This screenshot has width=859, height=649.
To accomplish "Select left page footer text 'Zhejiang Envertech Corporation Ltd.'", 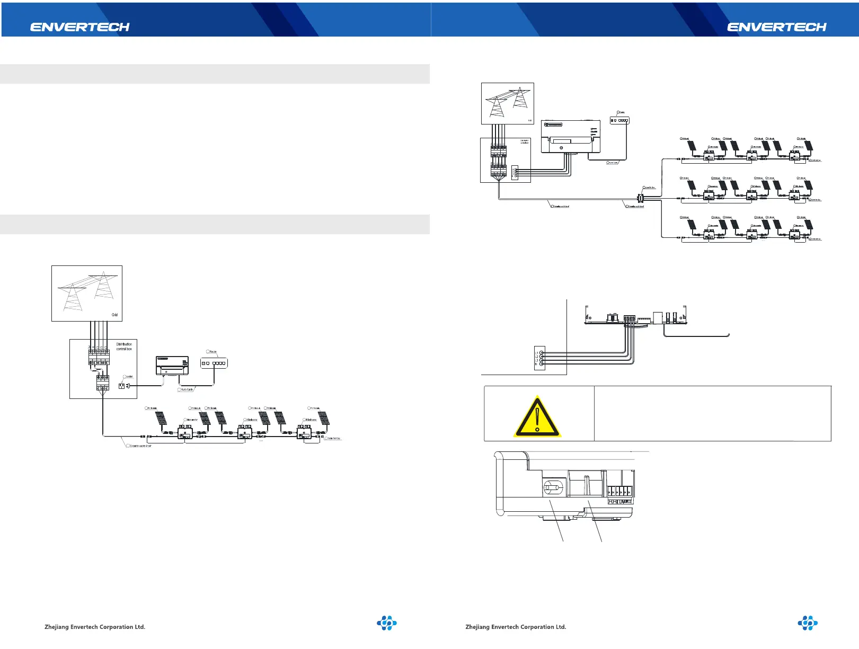I will tap(95, 627).
